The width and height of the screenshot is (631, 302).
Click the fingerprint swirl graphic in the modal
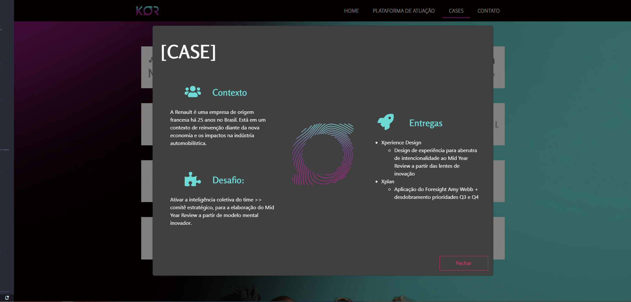tap(323, 154)
